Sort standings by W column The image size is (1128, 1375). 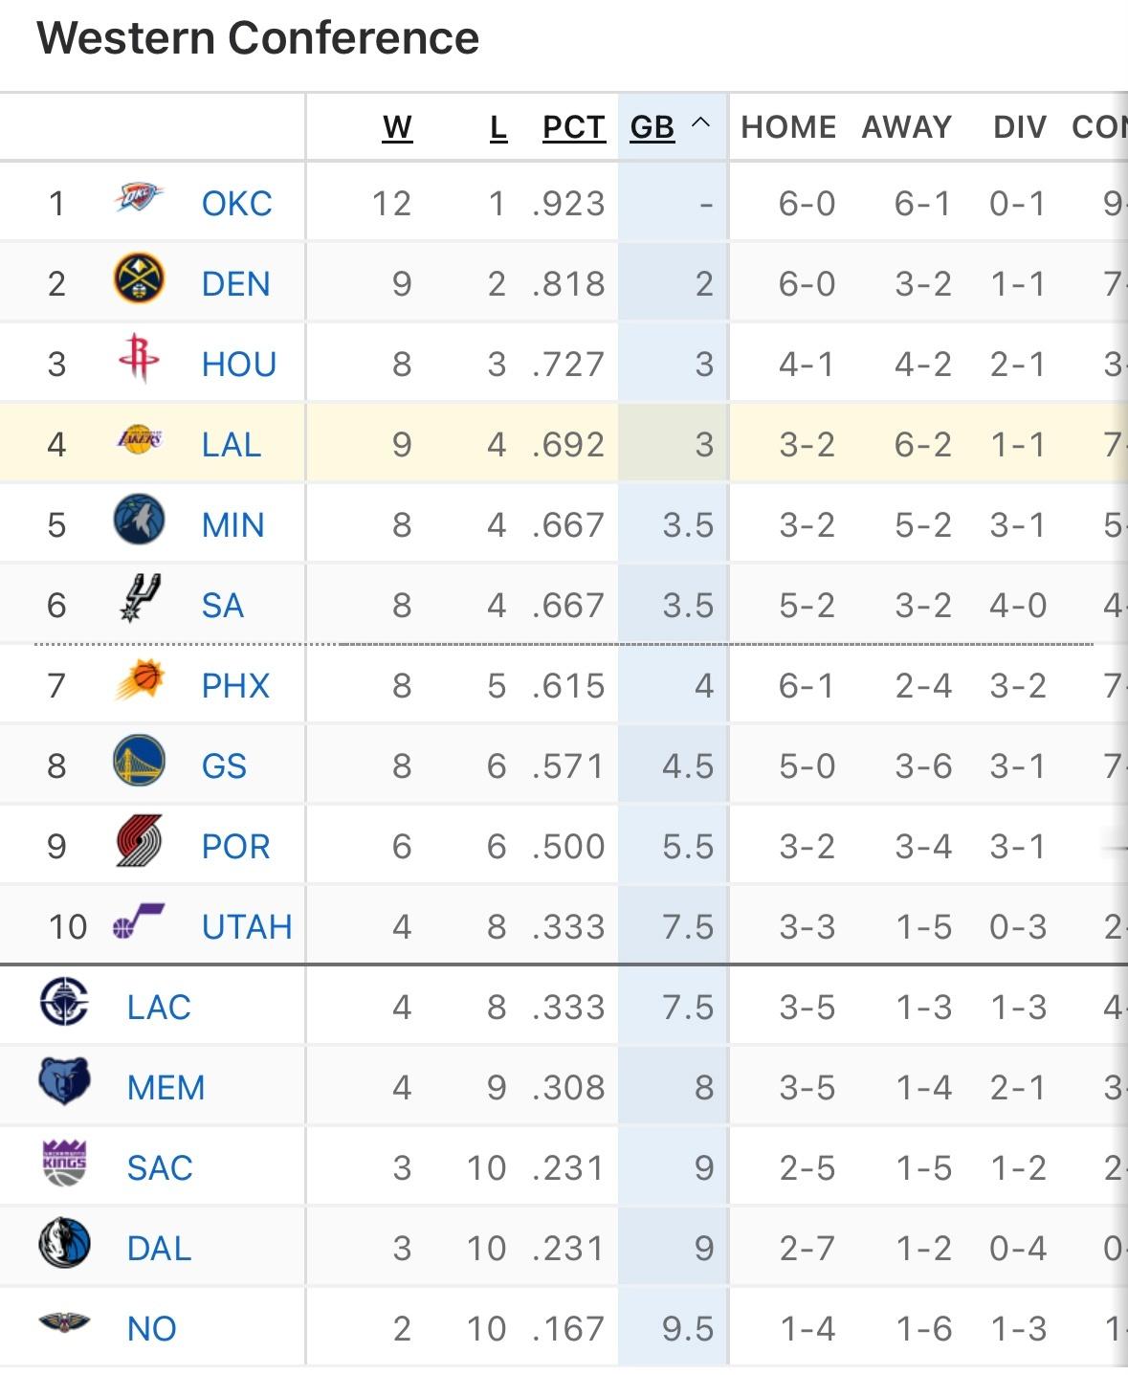pos(397,127)
